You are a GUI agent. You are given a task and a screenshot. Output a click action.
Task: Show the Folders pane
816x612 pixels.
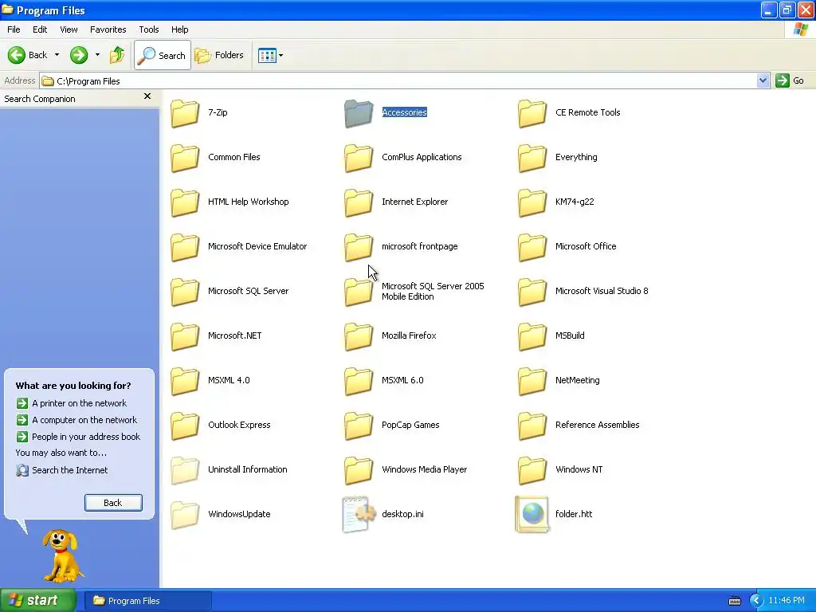[219, 55]
